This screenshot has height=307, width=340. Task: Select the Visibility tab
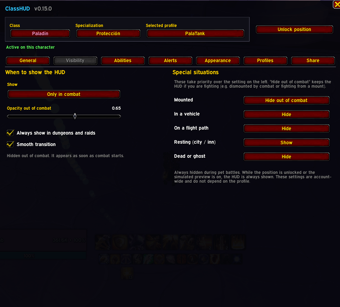pos(75,61)
